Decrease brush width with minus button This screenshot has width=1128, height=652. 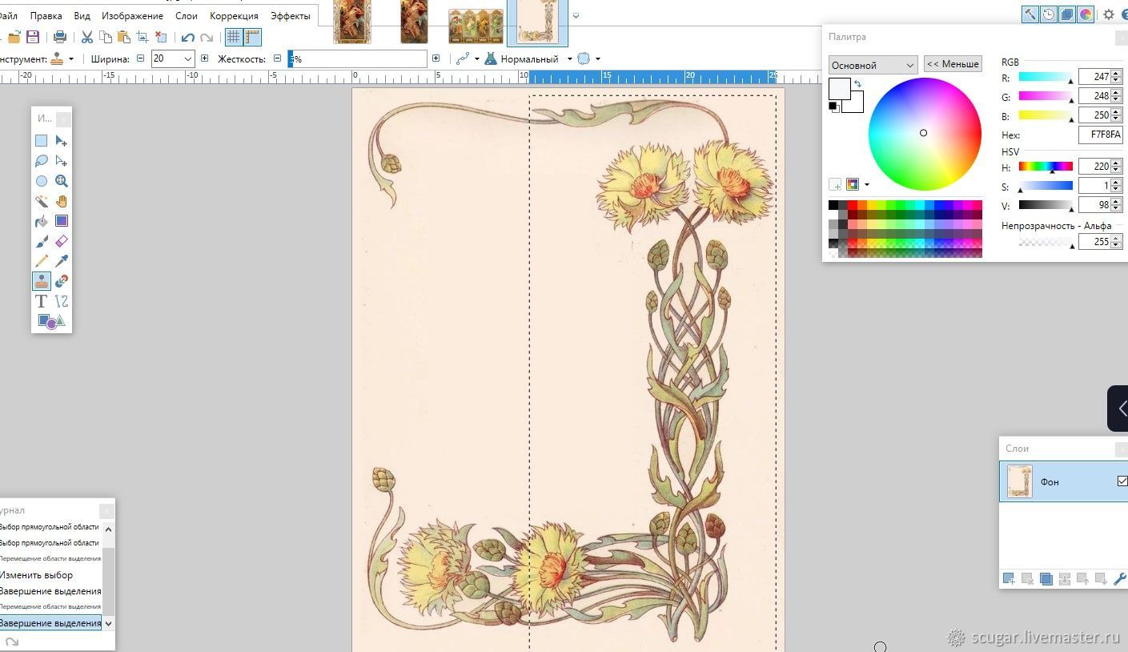pos(141,58)
